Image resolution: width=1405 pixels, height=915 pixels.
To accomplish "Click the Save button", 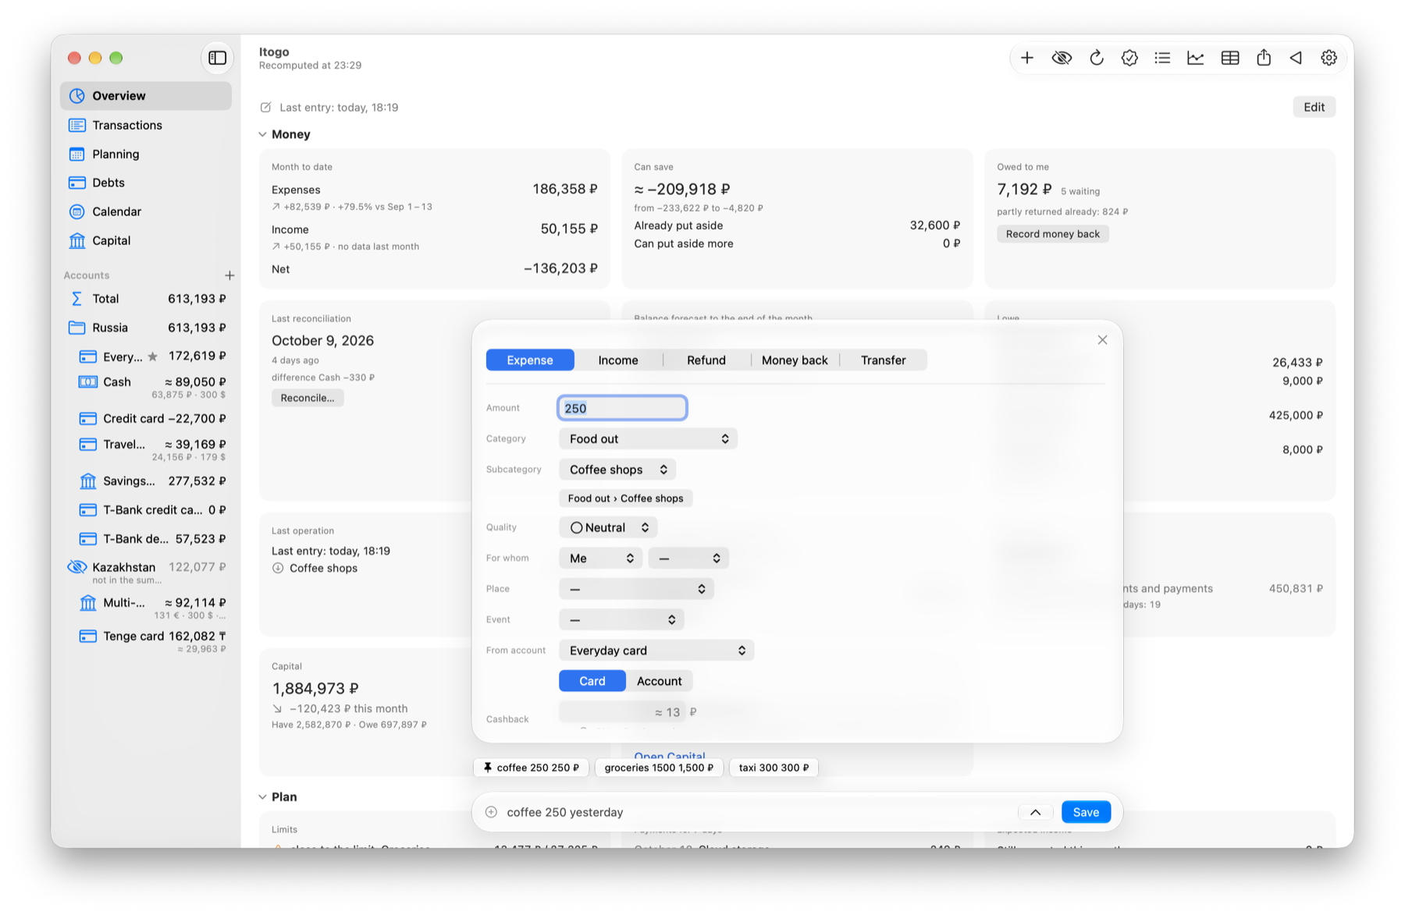I will 1086,812.
